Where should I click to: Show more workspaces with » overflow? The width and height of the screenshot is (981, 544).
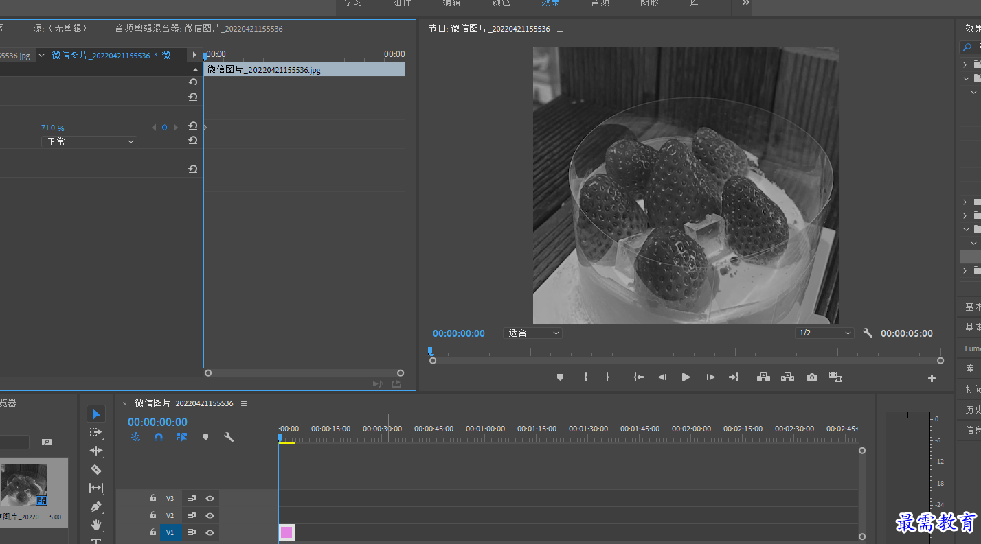click(746, 3)
